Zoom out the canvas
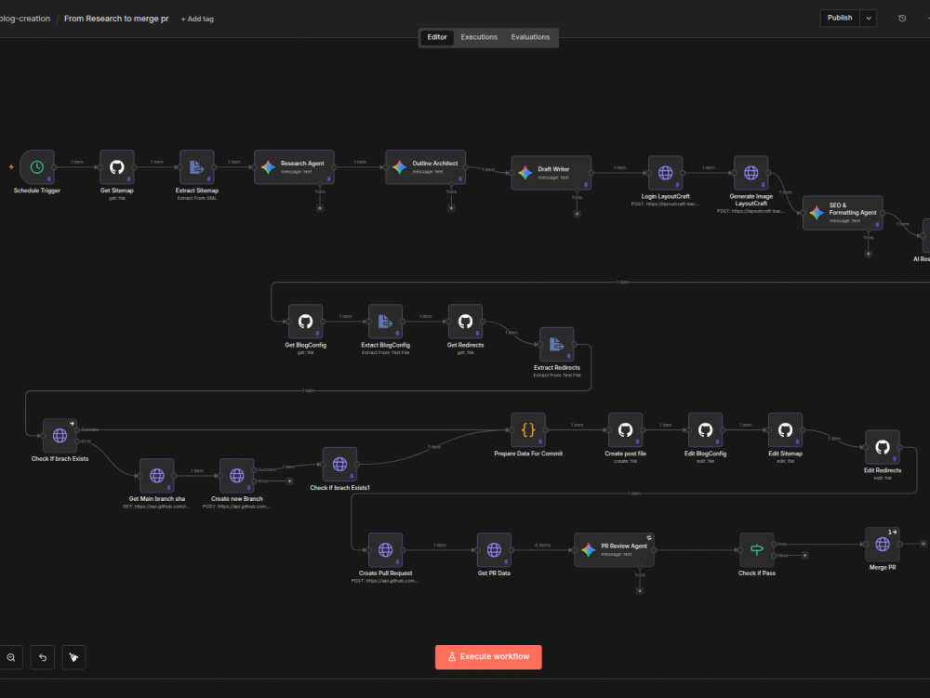Screen dimensions: 930x698 tap(11, 658)
